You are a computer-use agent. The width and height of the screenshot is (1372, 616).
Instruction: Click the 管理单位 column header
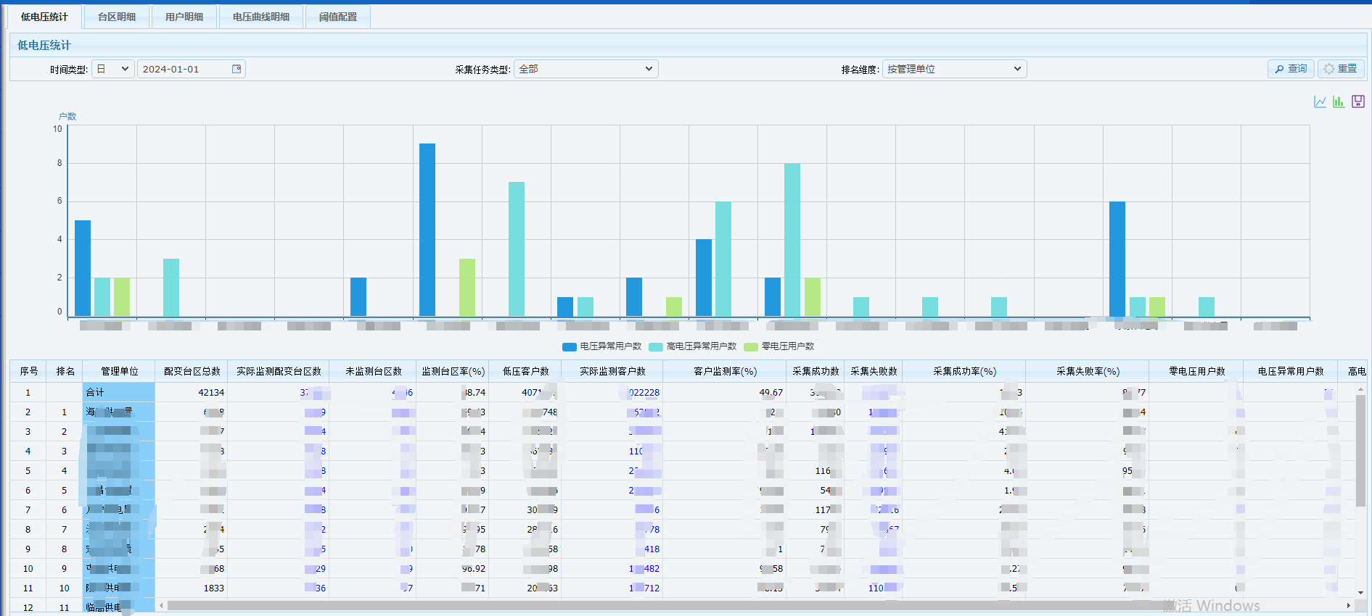(x=120, y=371)
